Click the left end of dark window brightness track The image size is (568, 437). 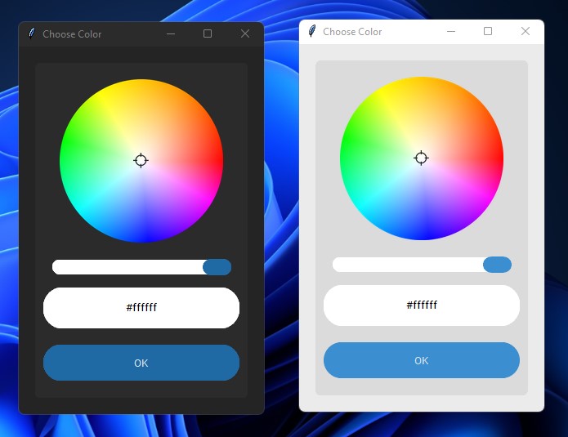point(59,267)
